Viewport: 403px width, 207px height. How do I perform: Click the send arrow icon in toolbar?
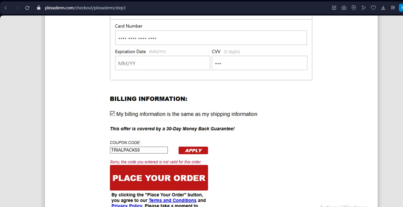pyautogui.click(x=364, y=8)
